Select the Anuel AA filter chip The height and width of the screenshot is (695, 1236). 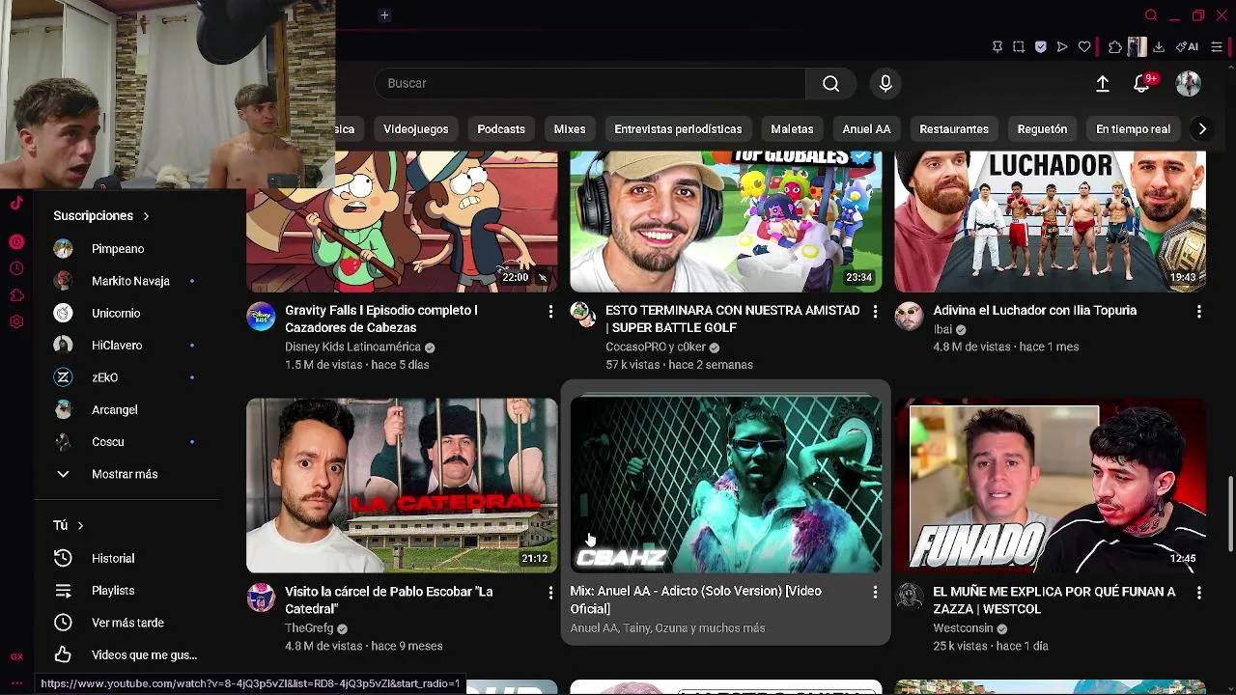tap(866, 128)
